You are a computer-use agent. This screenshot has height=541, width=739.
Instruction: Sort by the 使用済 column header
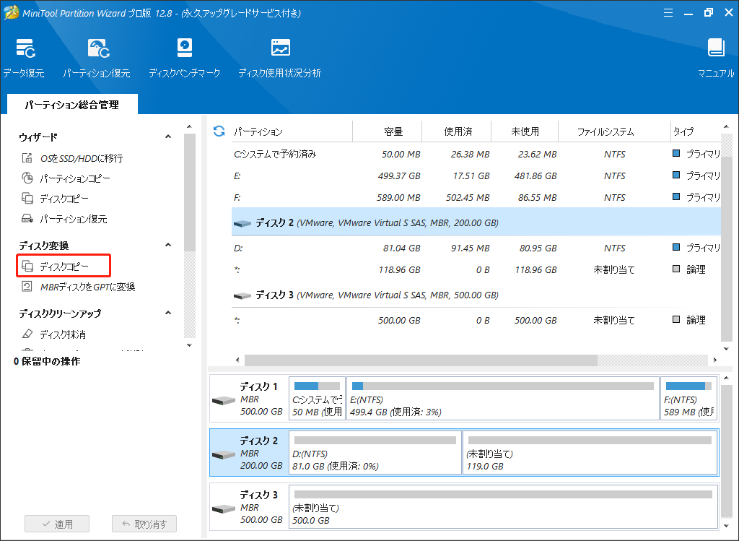(458, 131)
